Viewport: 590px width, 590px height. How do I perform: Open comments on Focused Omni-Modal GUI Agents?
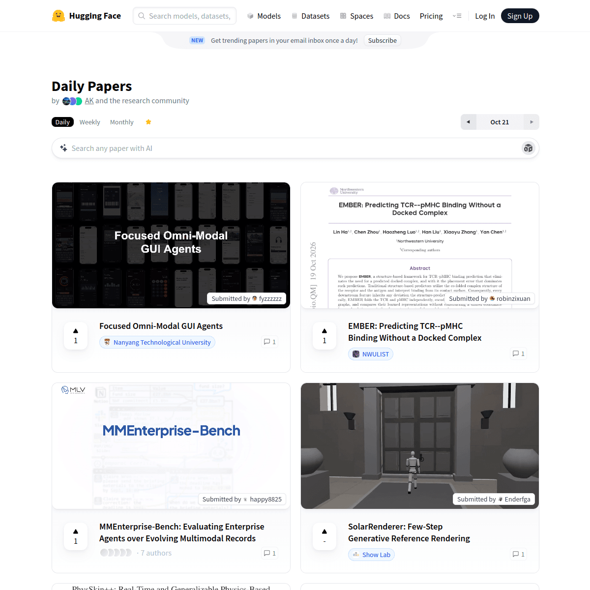270,342
